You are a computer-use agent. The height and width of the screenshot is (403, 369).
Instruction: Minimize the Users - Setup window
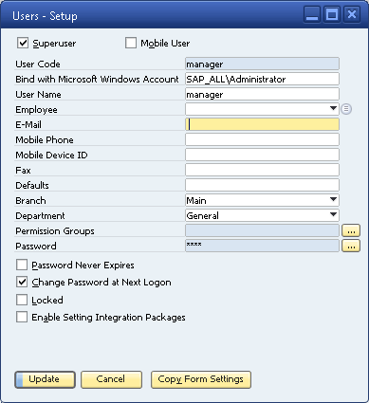312,14
